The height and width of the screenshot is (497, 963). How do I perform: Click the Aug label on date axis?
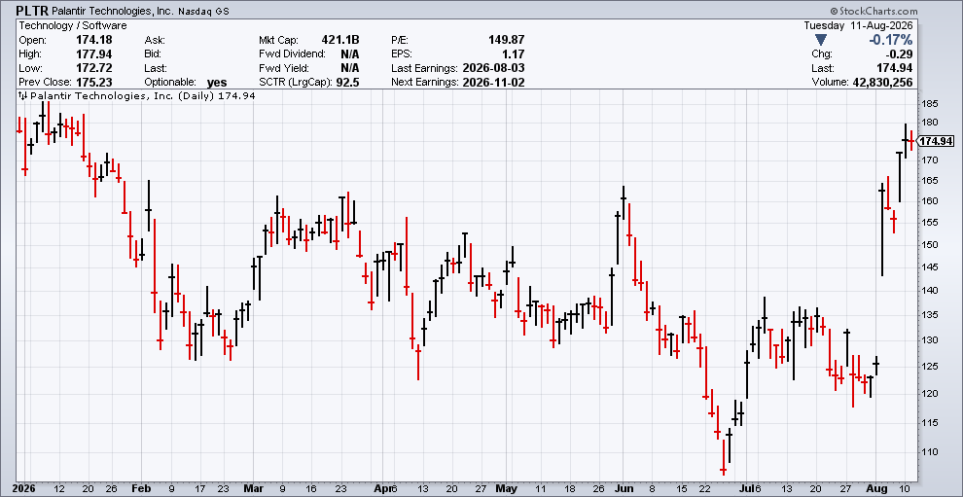click(x=879, y=489)
